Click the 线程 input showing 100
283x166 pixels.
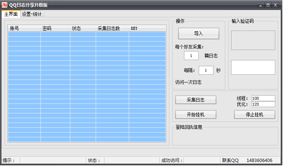point(263,98)
